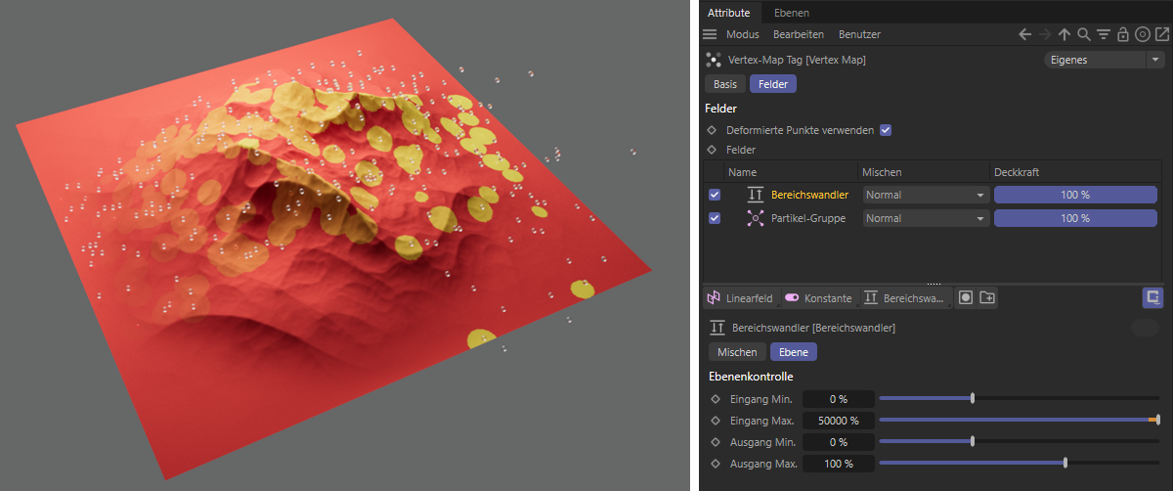Select the Basis tab button
1173x491 pixels.
tap(725, 84)
